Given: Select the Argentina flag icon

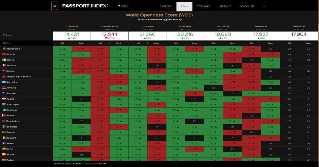Looking at the screenshot, I should point(3,82).
